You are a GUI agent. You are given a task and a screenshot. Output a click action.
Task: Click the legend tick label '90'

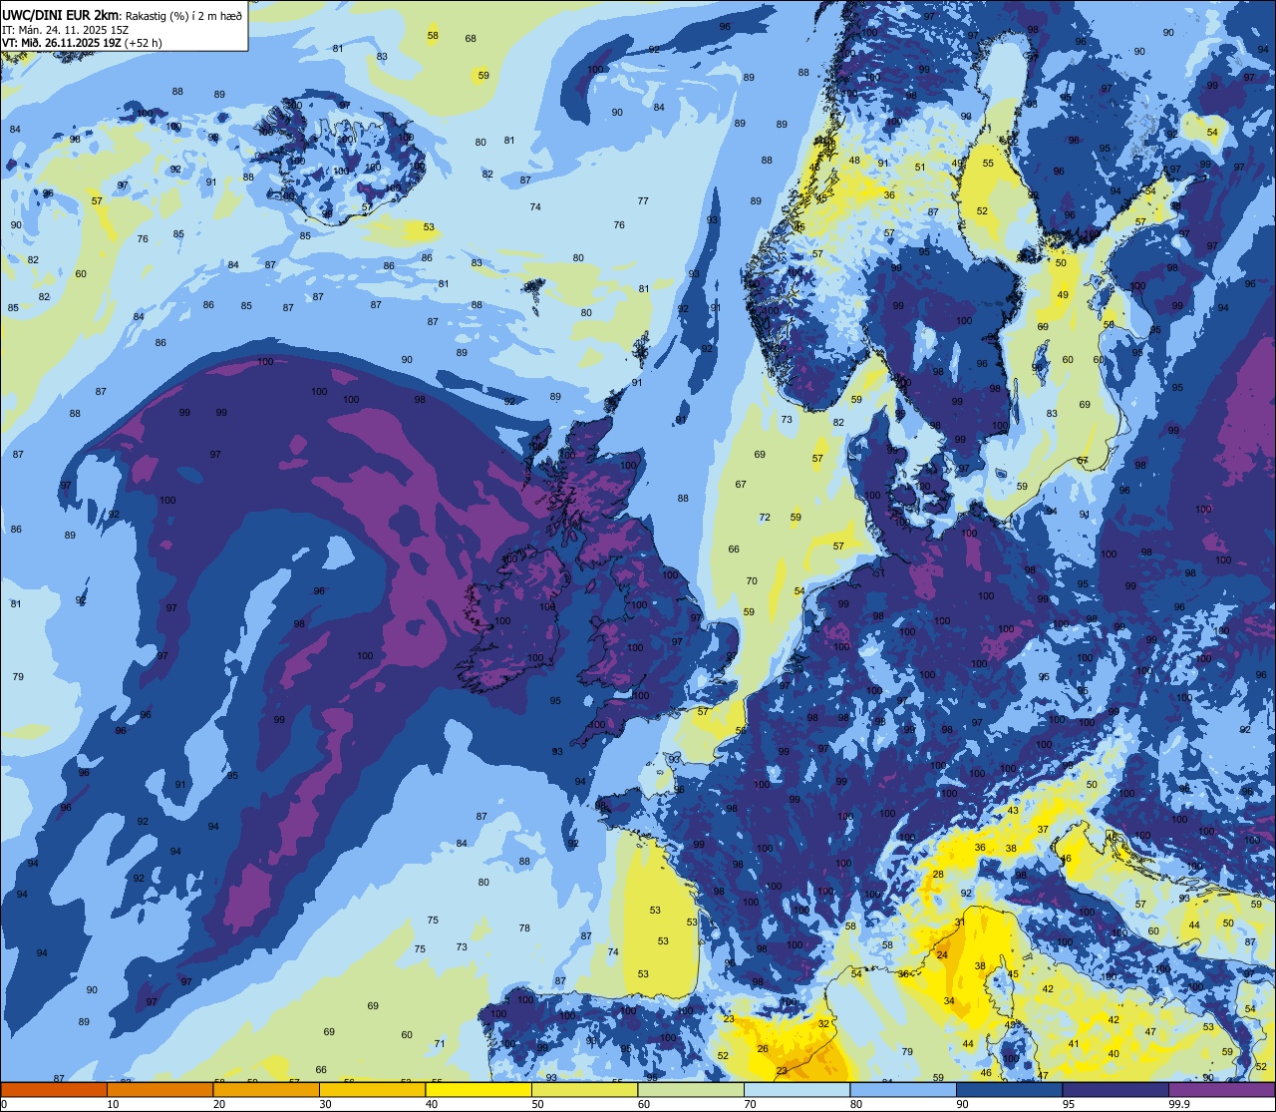962,1104
